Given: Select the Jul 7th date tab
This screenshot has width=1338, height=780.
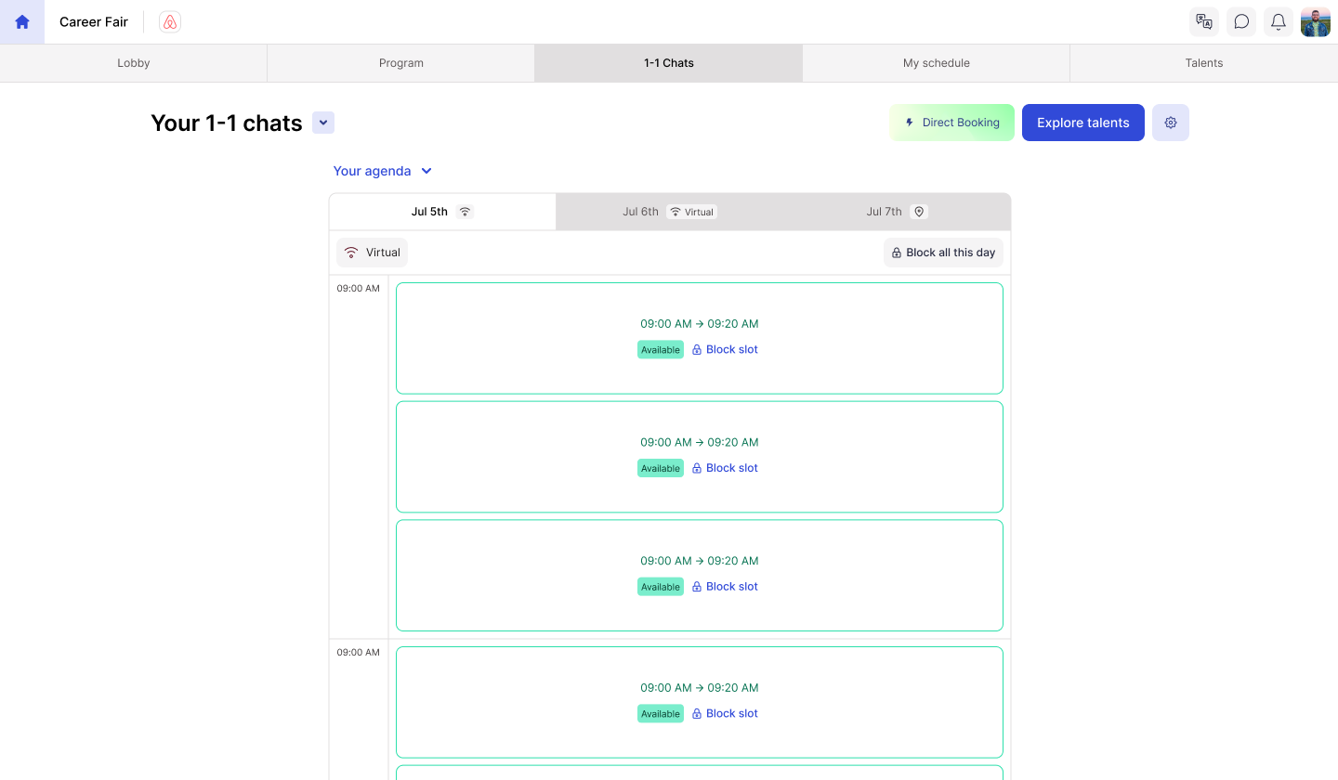Looking at the screenshot, I should click(x=897, y=212).
